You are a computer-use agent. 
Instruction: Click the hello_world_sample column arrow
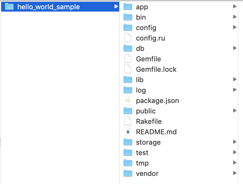point(116,7)
